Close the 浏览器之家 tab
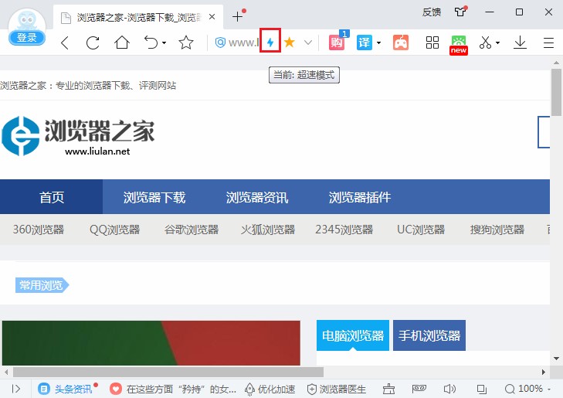Viewport: 563px width, 398px height. click(x=212, y=16)
